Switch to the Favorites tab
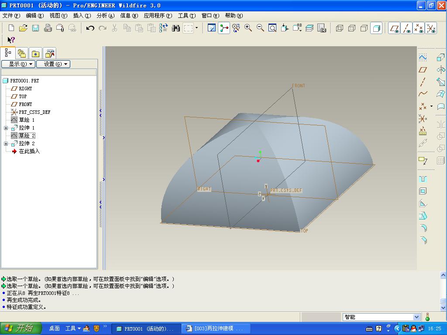 [x=35, y=53]
